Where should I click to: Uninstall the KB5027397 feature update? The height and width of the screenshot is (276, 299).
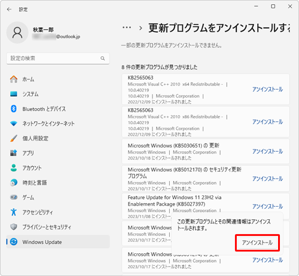pos(267,206)
